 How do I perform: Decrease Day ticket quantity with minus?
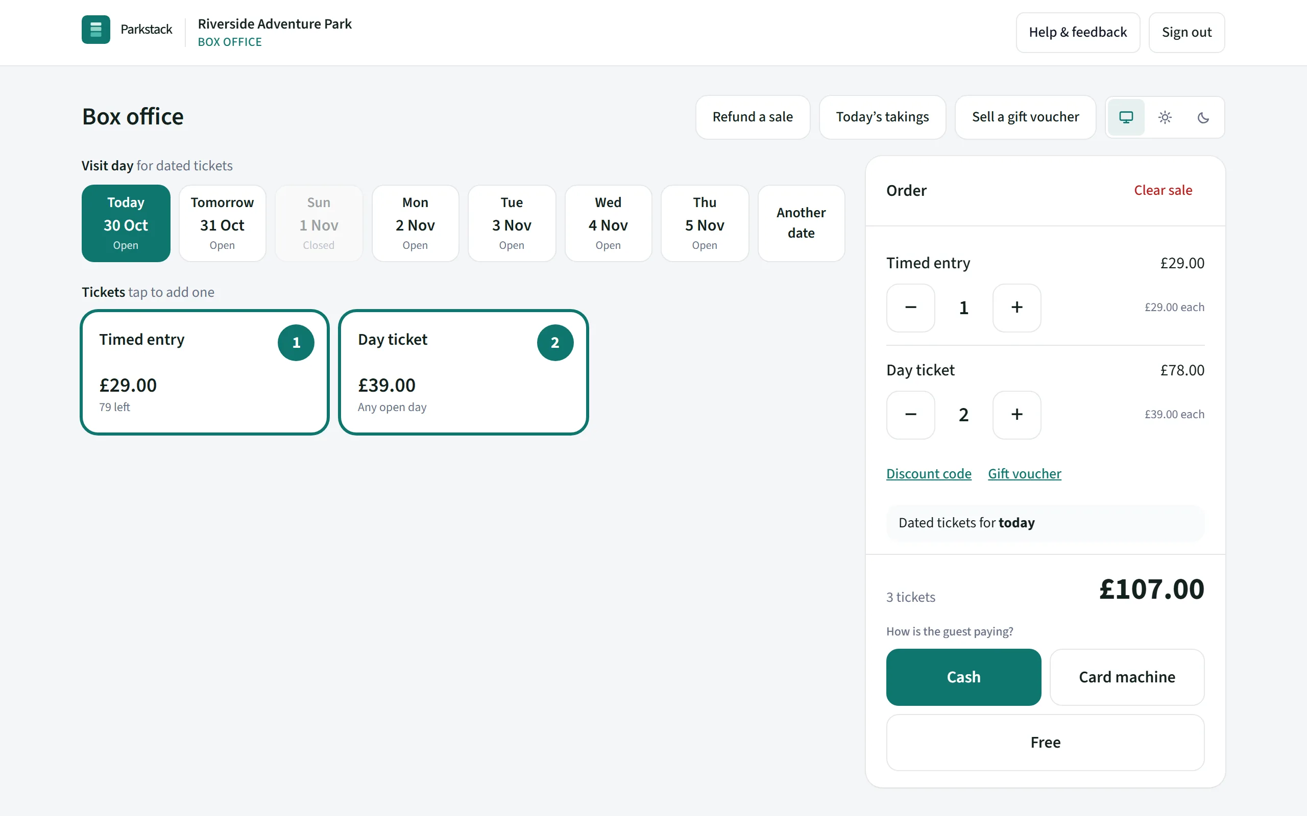point(911,415)
